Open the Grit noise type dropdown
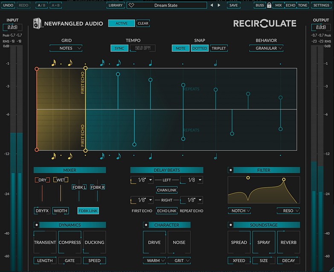Screen dimensions: 334x272 coord(179,260)
